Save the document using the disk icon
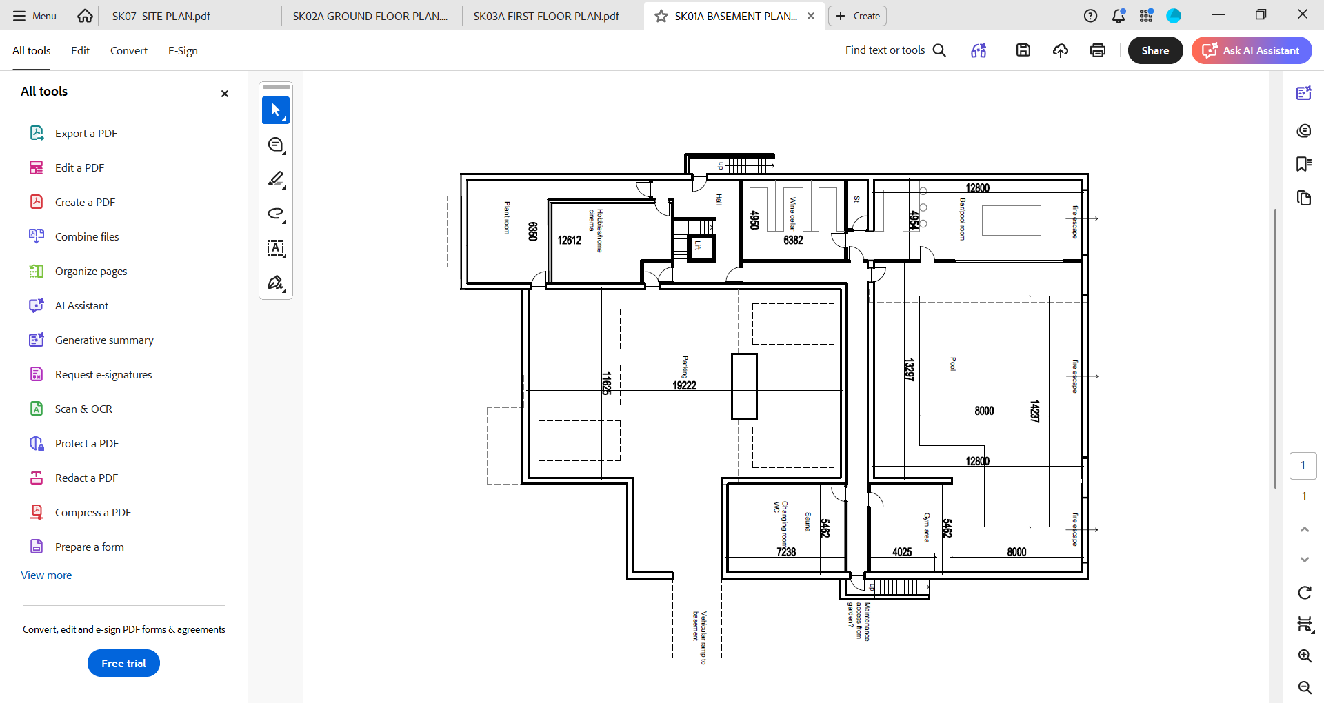 (x=1023, y=50)
